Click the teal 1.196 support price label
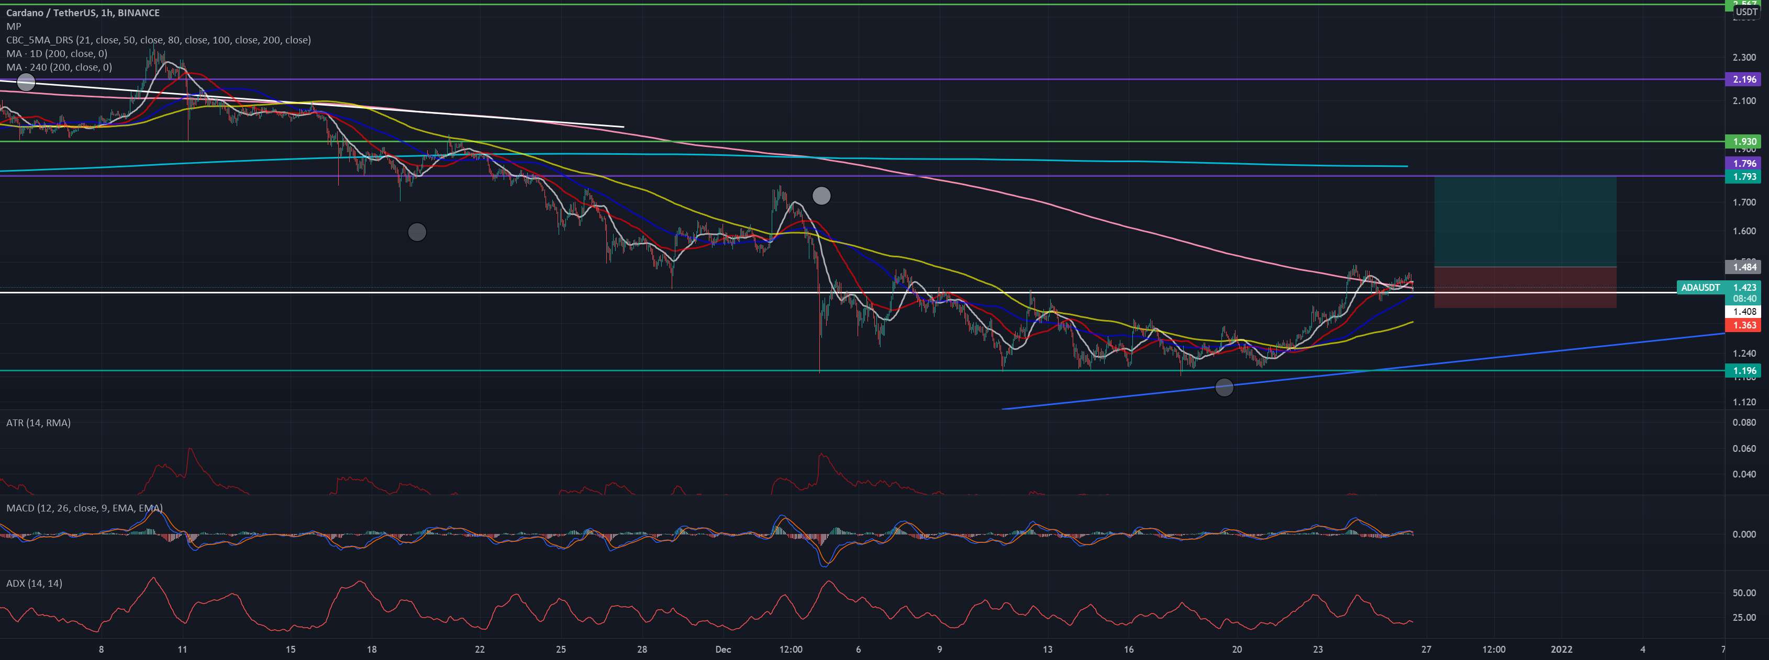Image resolution: width=1769 pixels, height=660 pixels. pos(1744,371)
